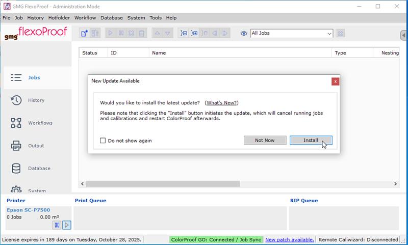Resume the Epson SC-P7500 printer queue
The height and width of the screenshot is (245, 408).
click(x=67, y=225)
